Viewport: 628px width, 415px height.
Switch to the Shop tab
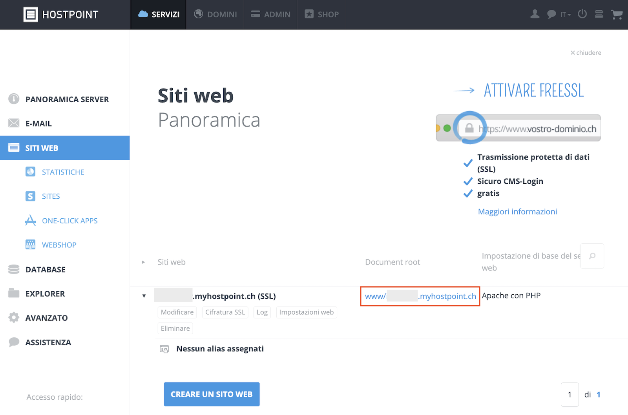point(321,14)
